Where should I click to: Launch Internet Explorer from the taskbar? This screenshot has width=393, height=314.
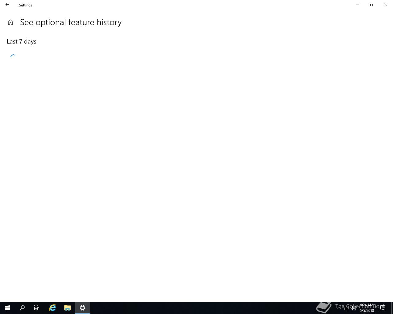pos(53,308)
